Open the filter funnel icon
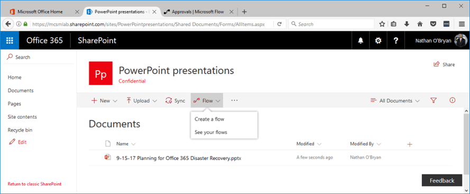Image resolution: width=470 pixels, height=194 pixels. point(433,101)
